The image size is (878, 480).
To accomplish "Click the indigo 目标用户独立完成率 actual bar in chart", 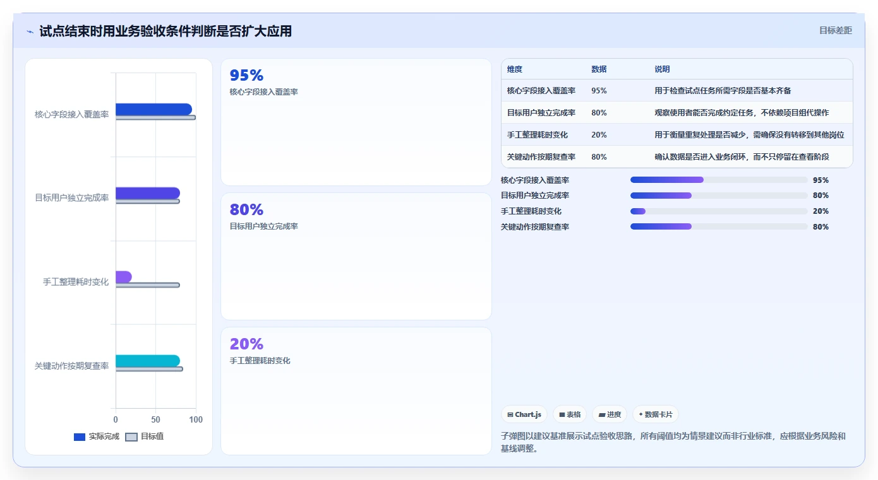I will point(148,193).
